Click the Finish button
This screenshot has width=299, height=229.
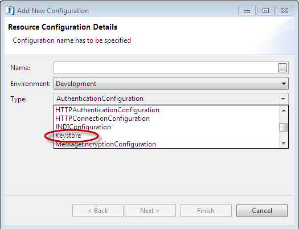[206, 211]
